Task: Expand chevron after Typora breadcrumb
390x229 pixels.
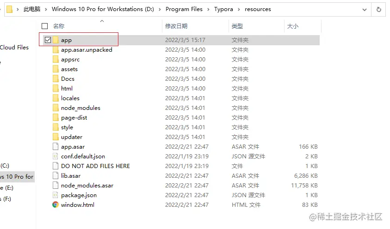Action: coord(239,9)
